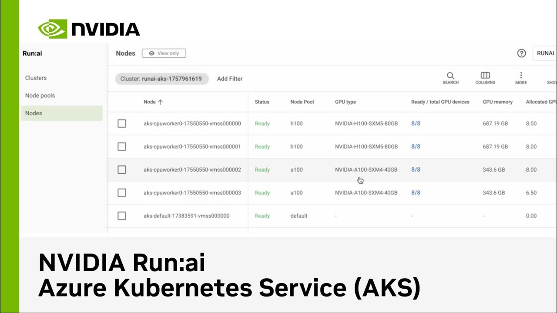
Task: Click the default node pool cell
Action: click(x=299, y=216)
